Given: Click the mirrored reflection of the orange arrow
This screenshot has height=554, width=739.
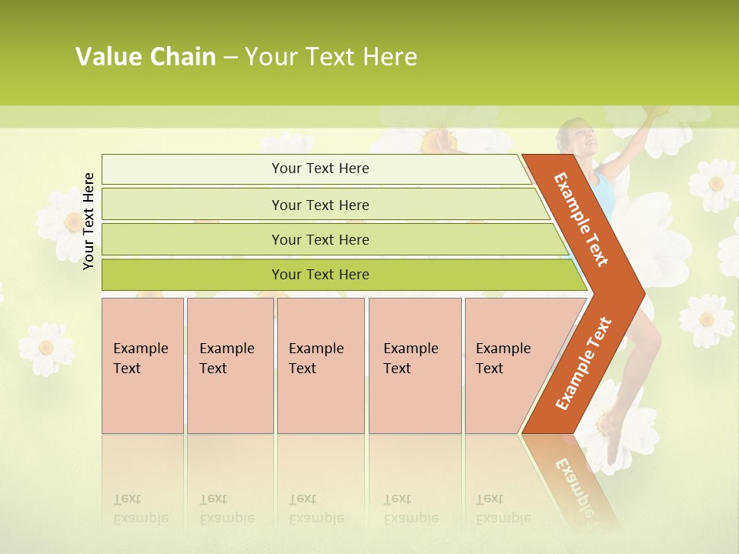Looking at the screenshot, I should [573, 477].
